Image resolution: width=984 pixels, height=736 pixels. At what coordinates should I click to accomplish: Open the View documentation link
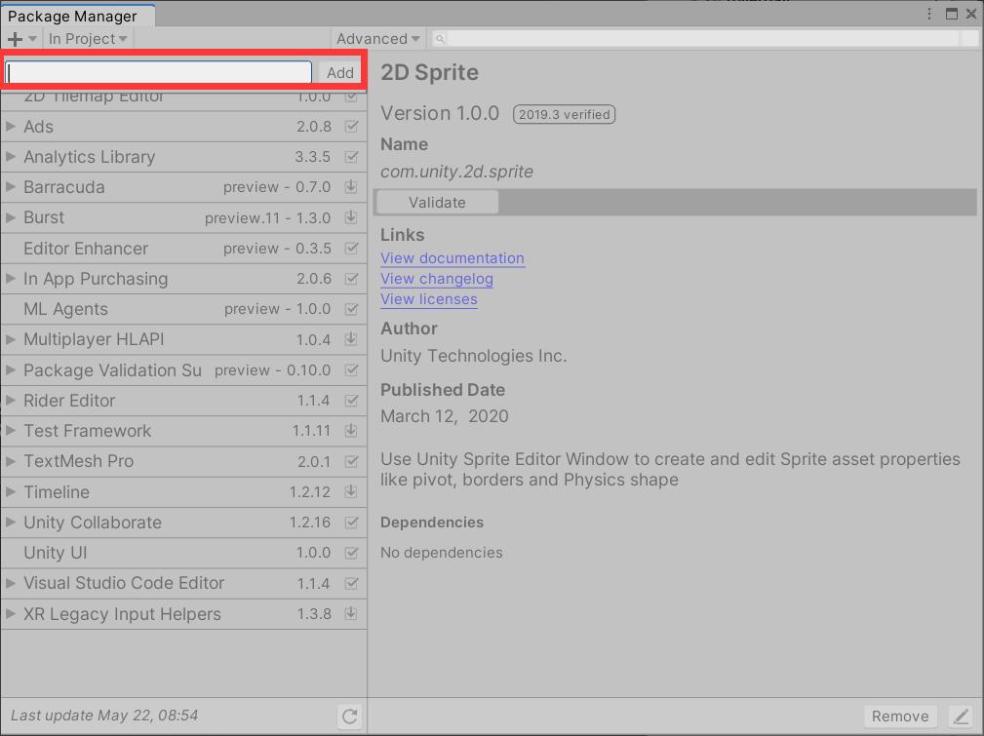[452, 258]
